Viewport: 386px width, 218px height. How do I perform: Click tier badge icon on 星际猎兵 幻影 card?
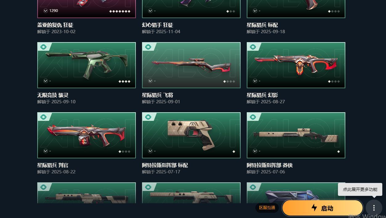click(253, 47)
